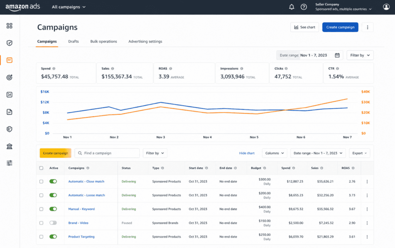
Task: Switch to the Campaigns tab
Action: click(47, 42)
